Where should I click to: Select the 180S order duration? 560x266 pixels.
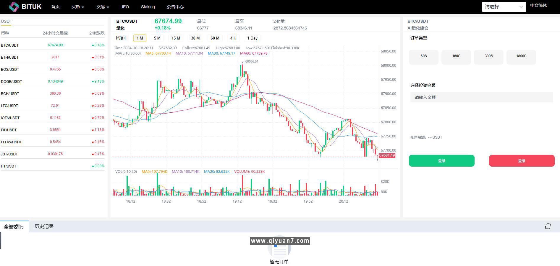(456, 56)
